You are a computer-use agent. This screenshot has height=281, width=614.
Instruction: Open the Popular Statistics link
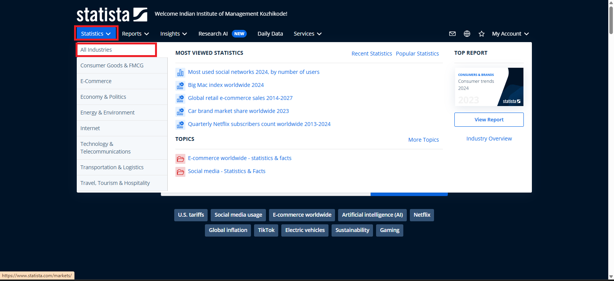pos(417,54)
